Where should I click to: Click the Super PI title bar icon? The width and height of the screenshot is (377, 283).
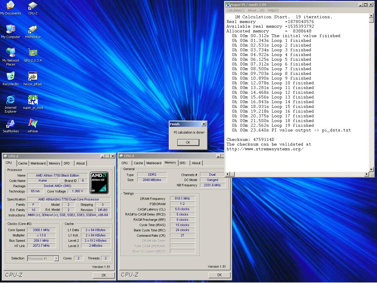point(228,4)
